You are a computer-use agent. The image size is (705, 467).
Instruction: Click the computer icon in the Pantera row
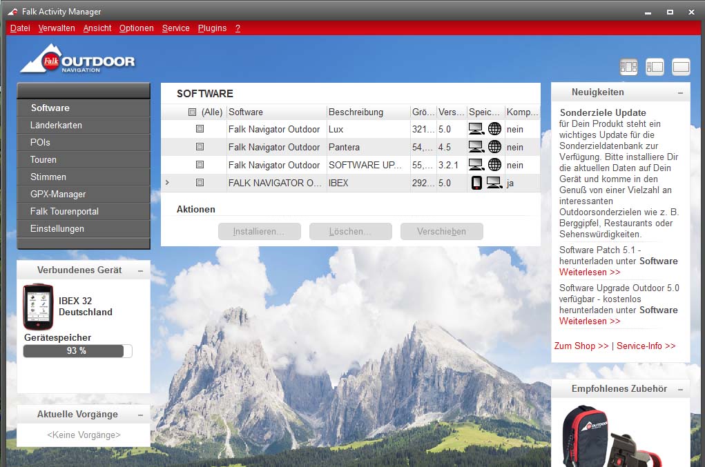[x=476, y=147]
